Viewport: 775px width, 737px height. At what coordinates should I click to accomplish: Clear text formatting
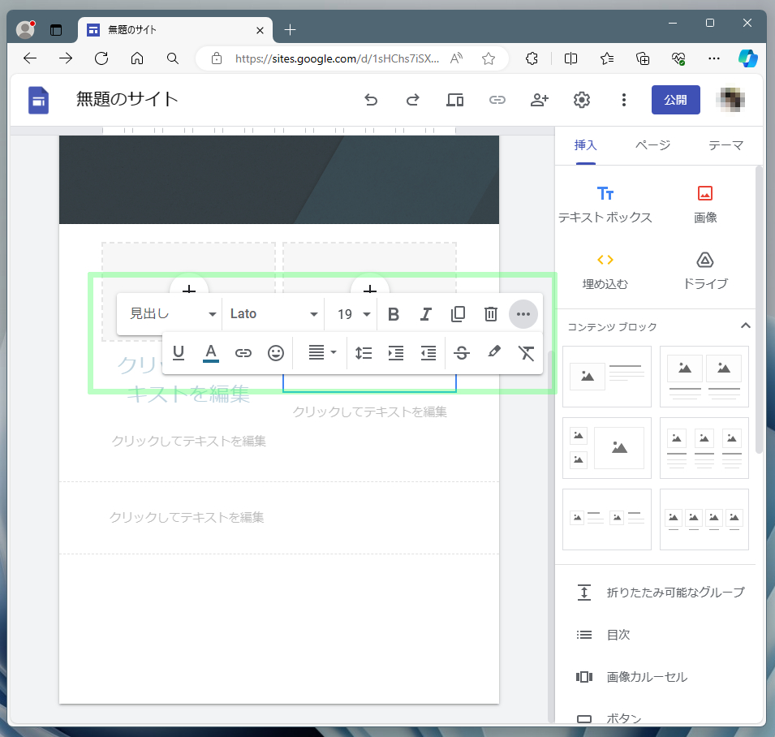[527, 353]
